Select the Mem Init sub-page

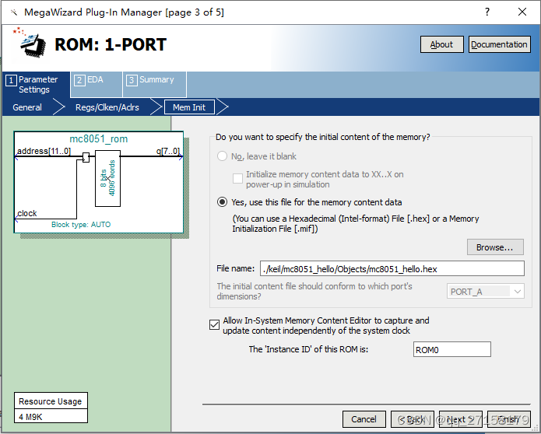click(x=189, y=107)
